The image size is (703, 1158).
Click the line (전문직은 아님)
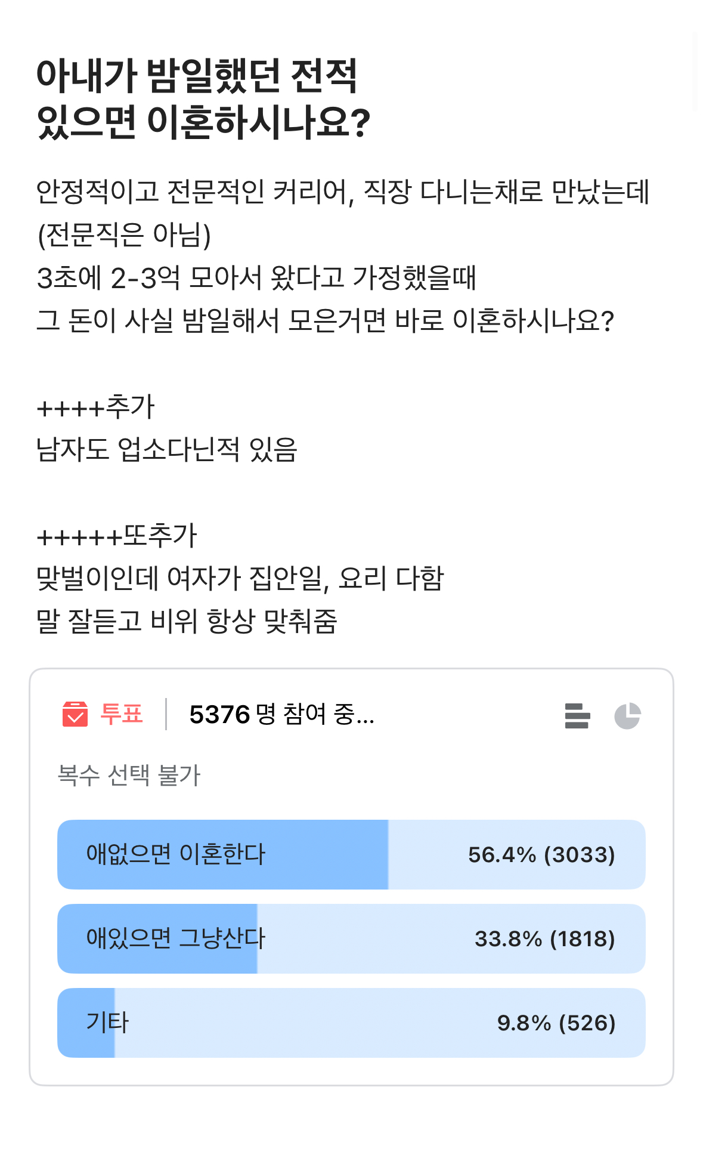[x=124, y=235]
